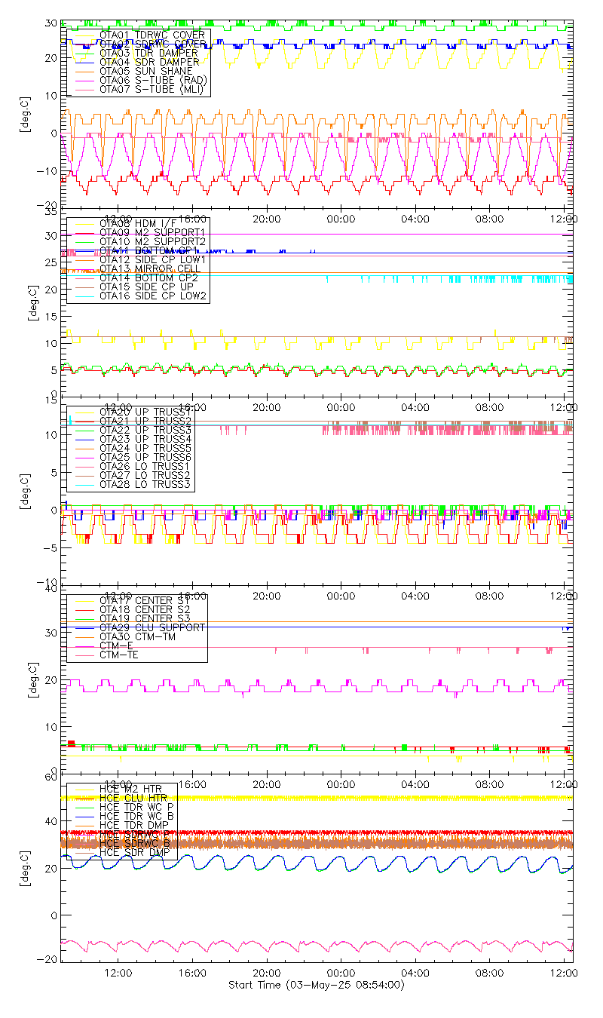Click the 25 y-axis tick label

(x=51, y=262)
